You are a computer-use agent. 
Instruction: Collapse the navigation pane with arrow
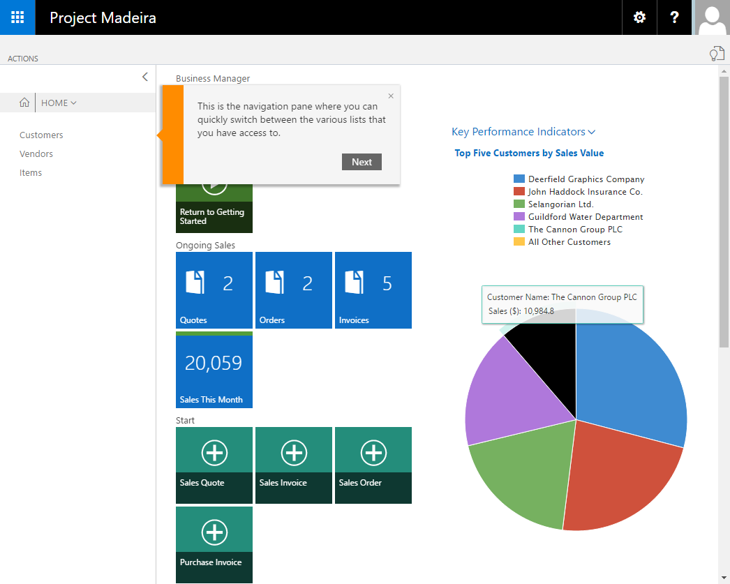tap(144, 77)
